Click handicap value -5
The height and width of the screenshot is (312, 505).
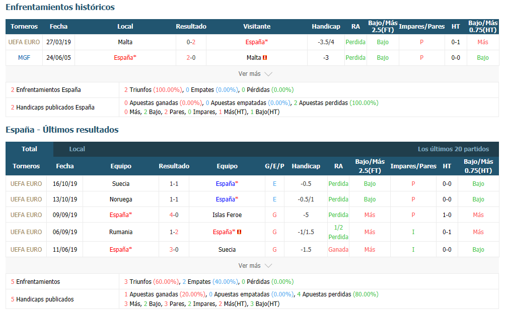click(306, 215)
